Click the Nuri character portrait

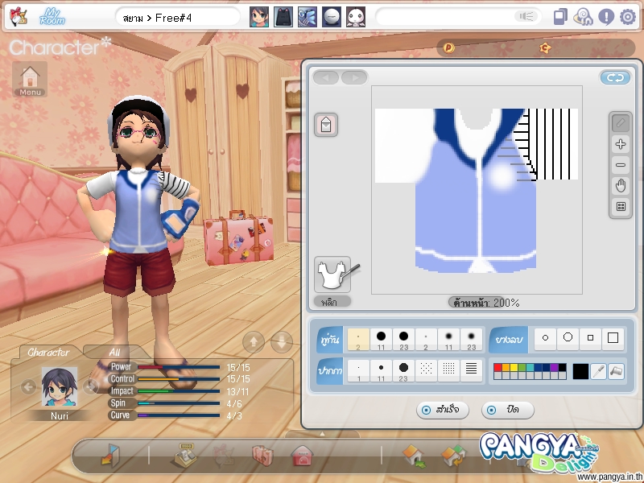pos(60,387)
